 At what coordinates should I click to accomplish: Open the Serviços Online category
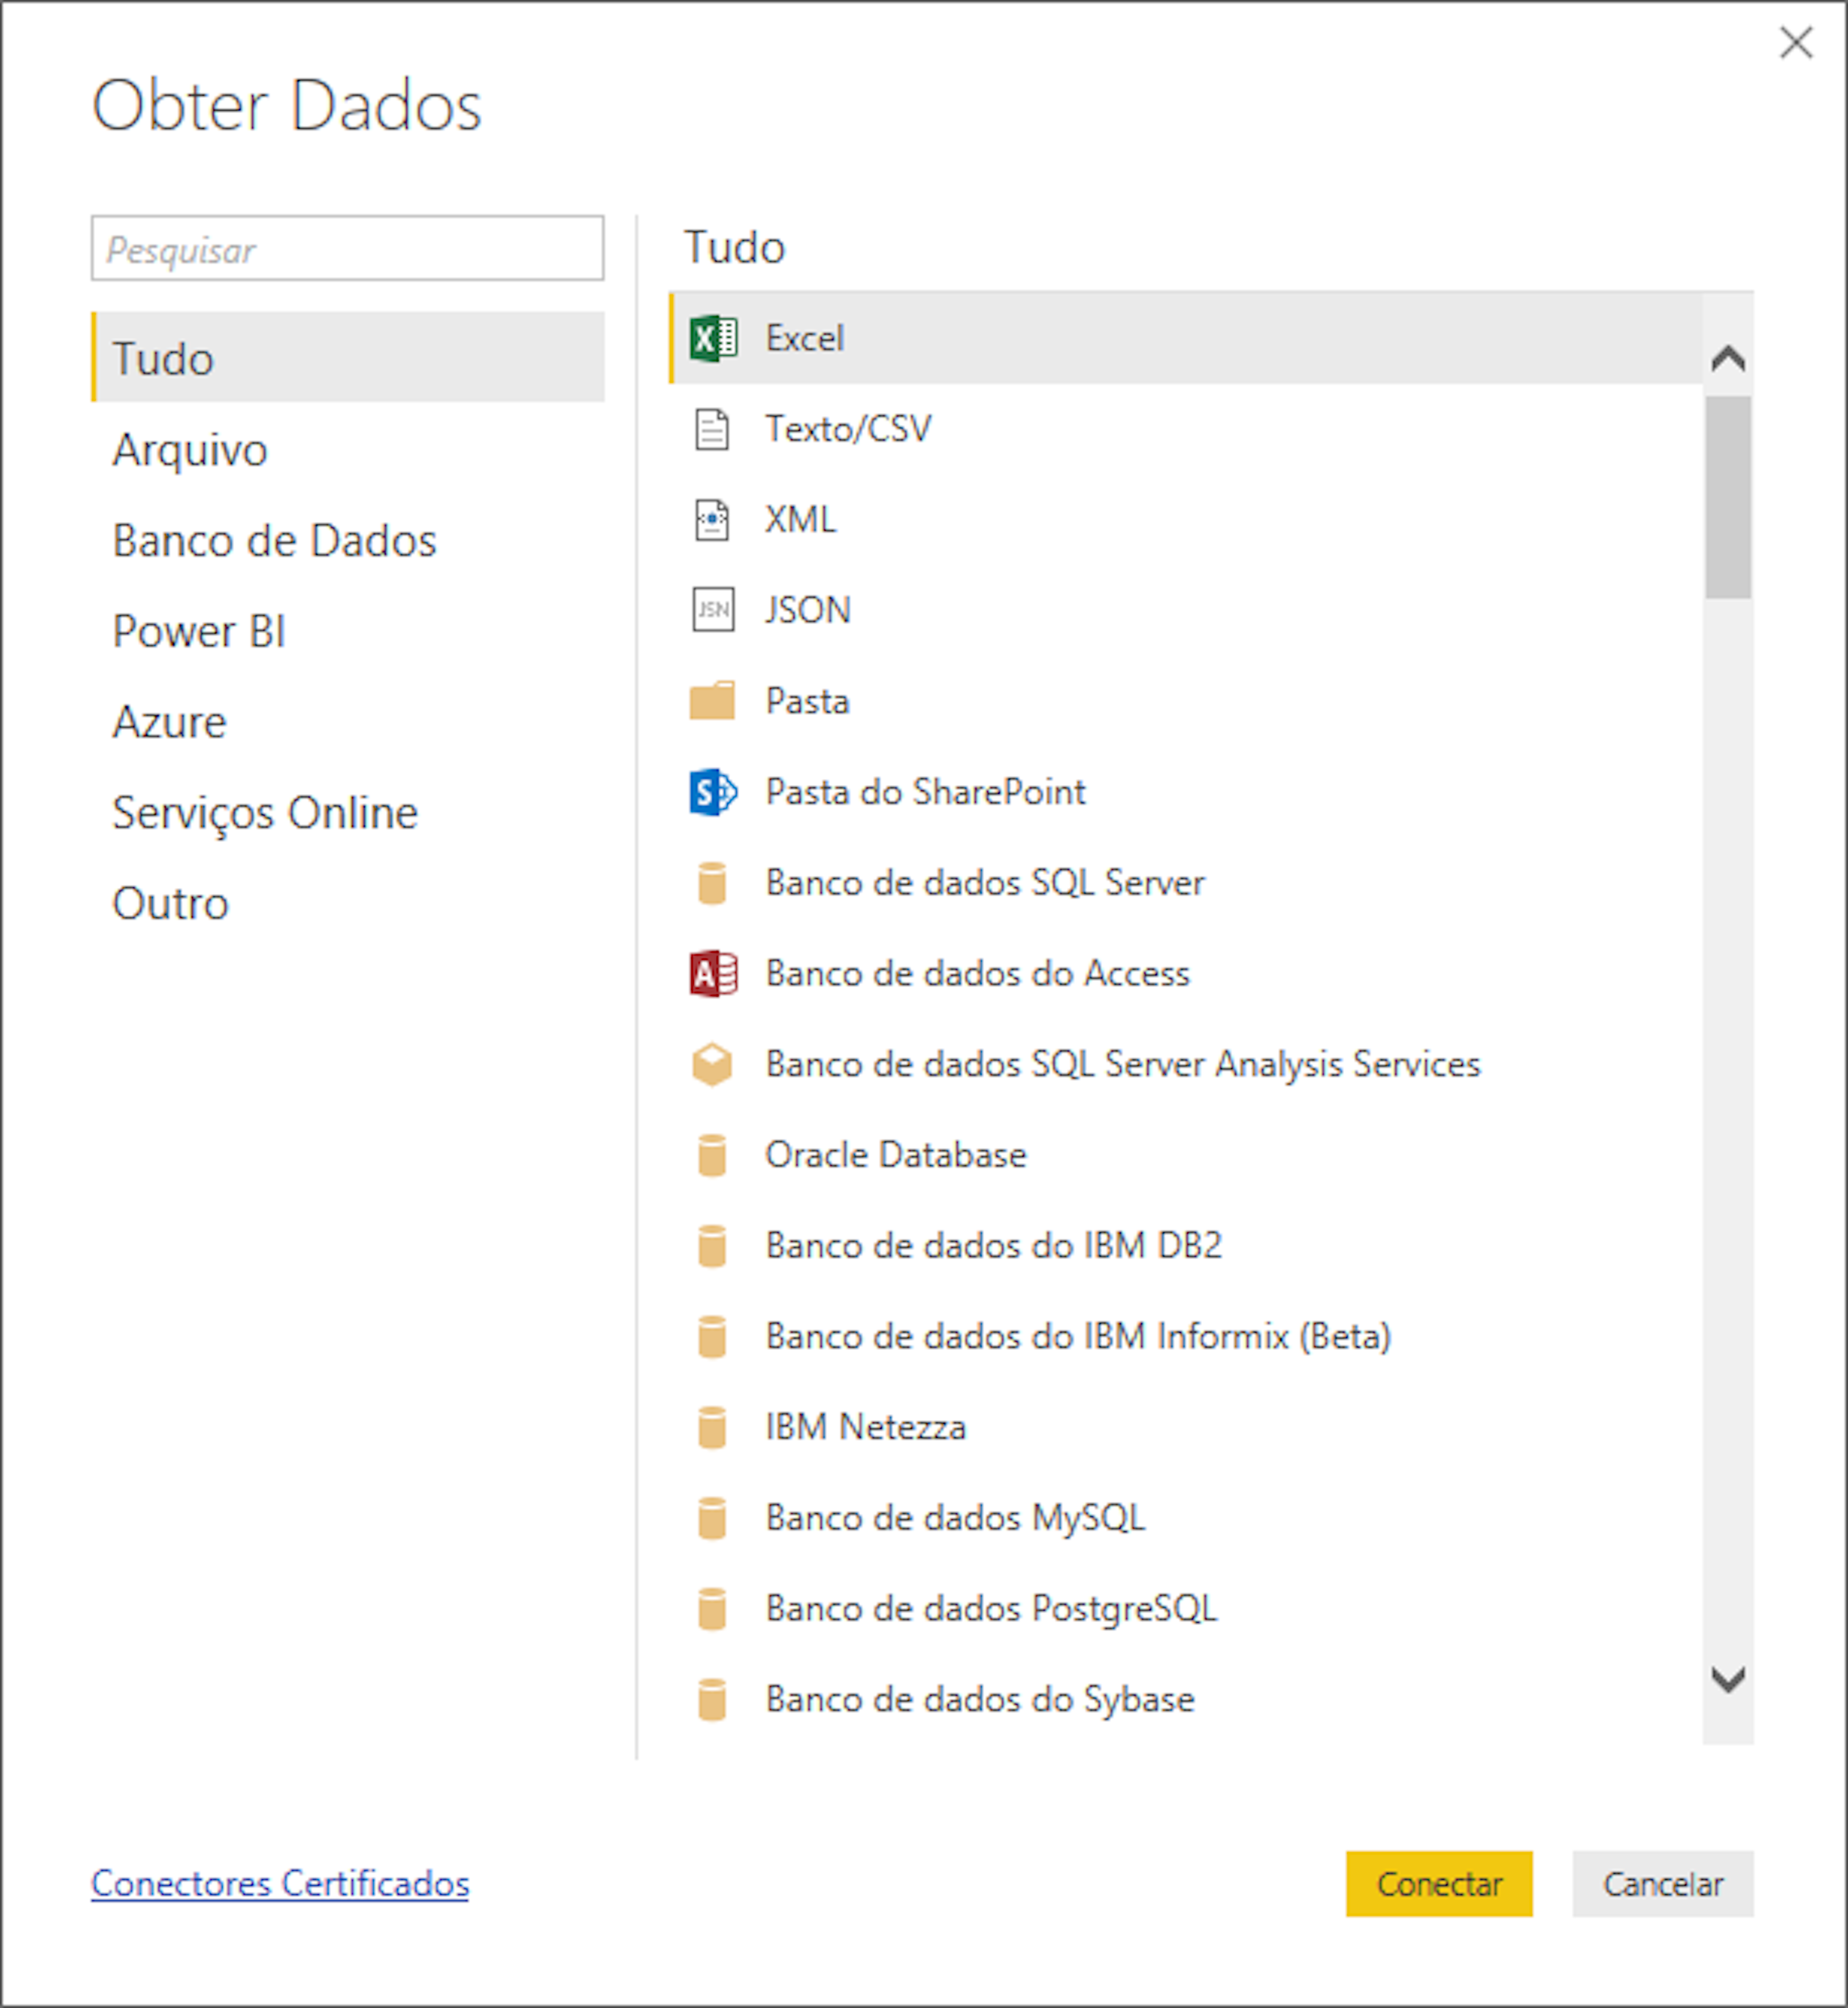tap(264, 812)
